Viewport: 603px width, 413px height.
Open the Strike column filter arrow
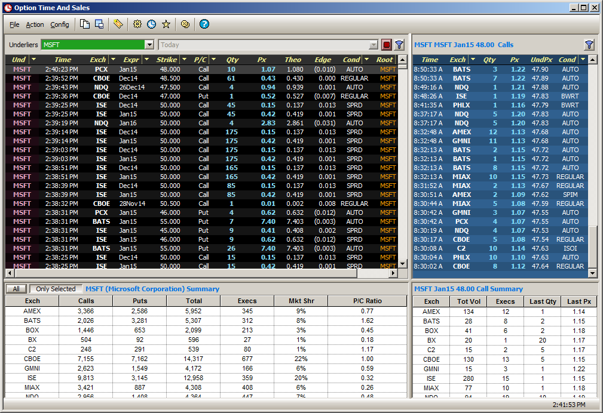[184, 60]
